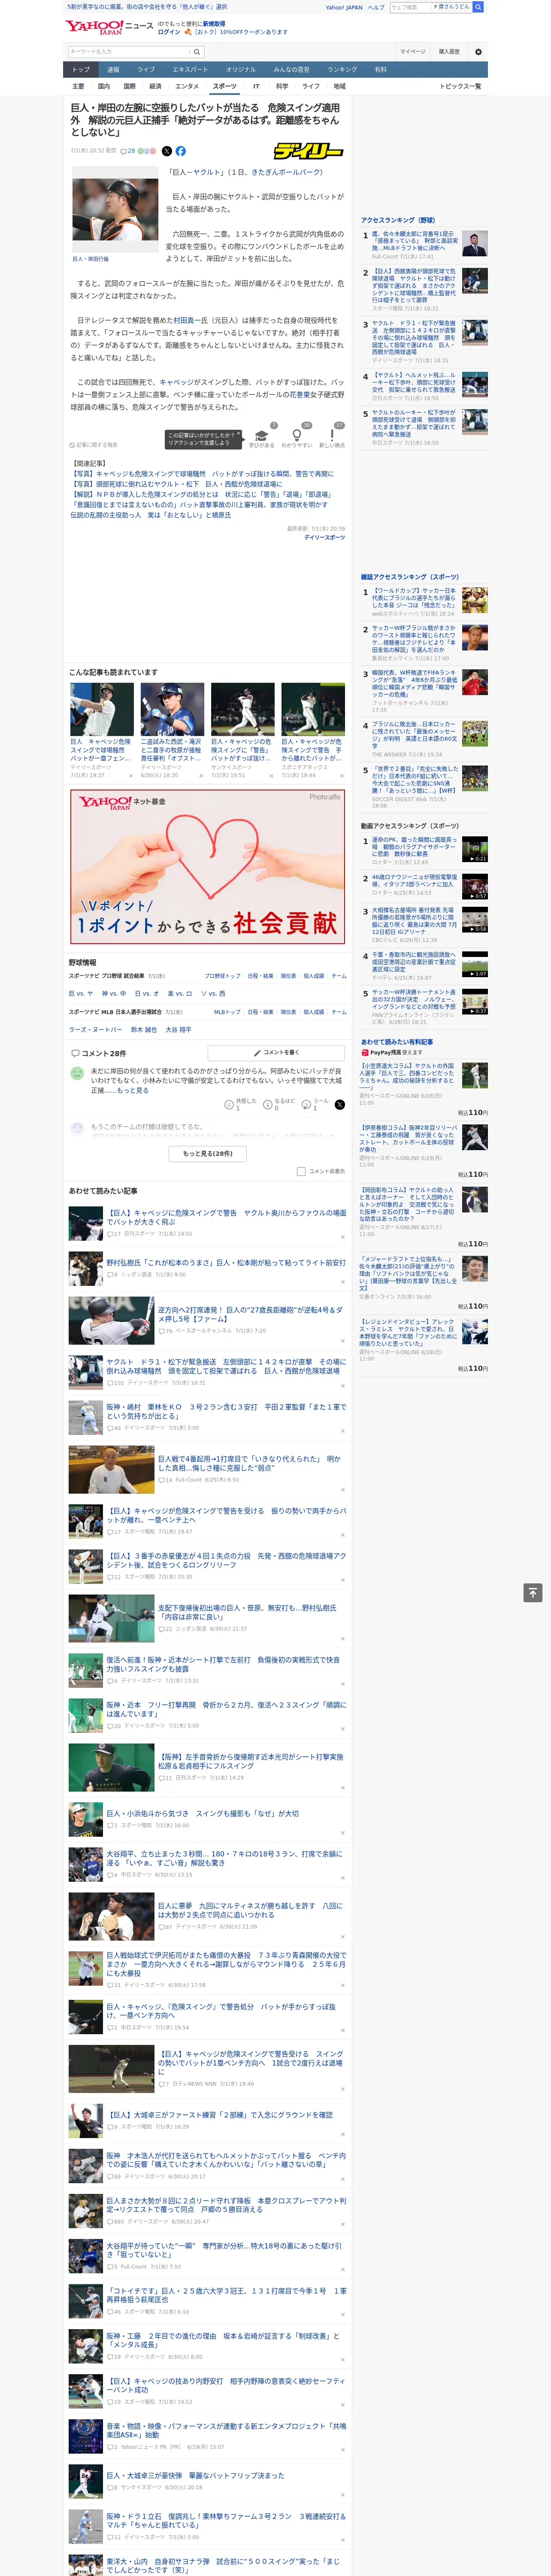Select the 速報 tab

(x=113, y=70)
